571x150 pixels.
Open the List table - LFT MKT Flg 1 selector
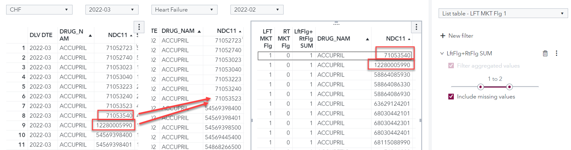[503, 14]
